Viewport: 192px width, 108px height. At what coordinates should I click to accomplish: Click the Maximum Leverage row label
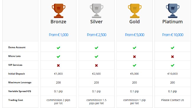tap(20, 82)
